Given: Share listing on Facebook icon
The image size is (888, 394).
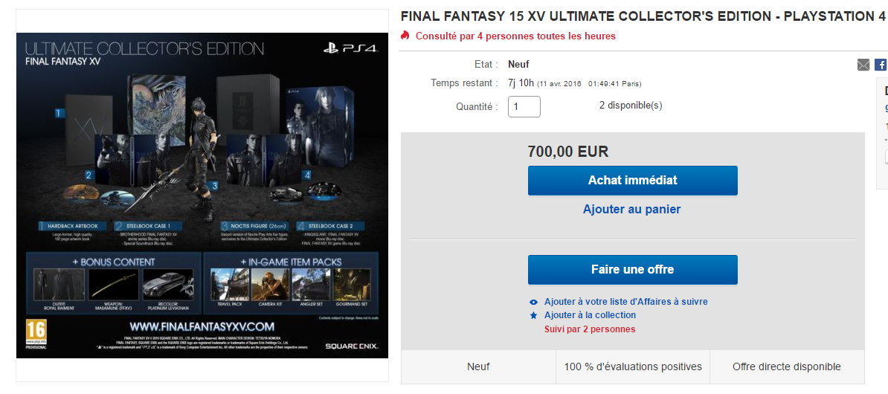Looking at the screenshot, I should 881,65.
